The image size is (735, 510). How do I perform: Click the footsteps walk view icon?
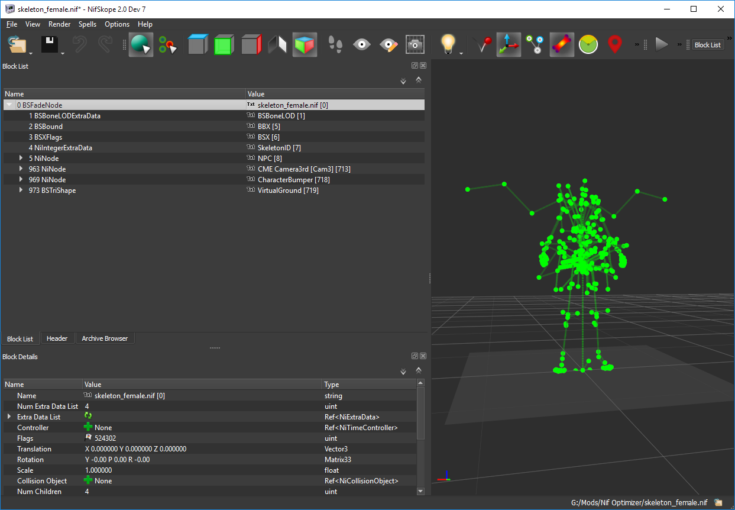coord(335,45)
